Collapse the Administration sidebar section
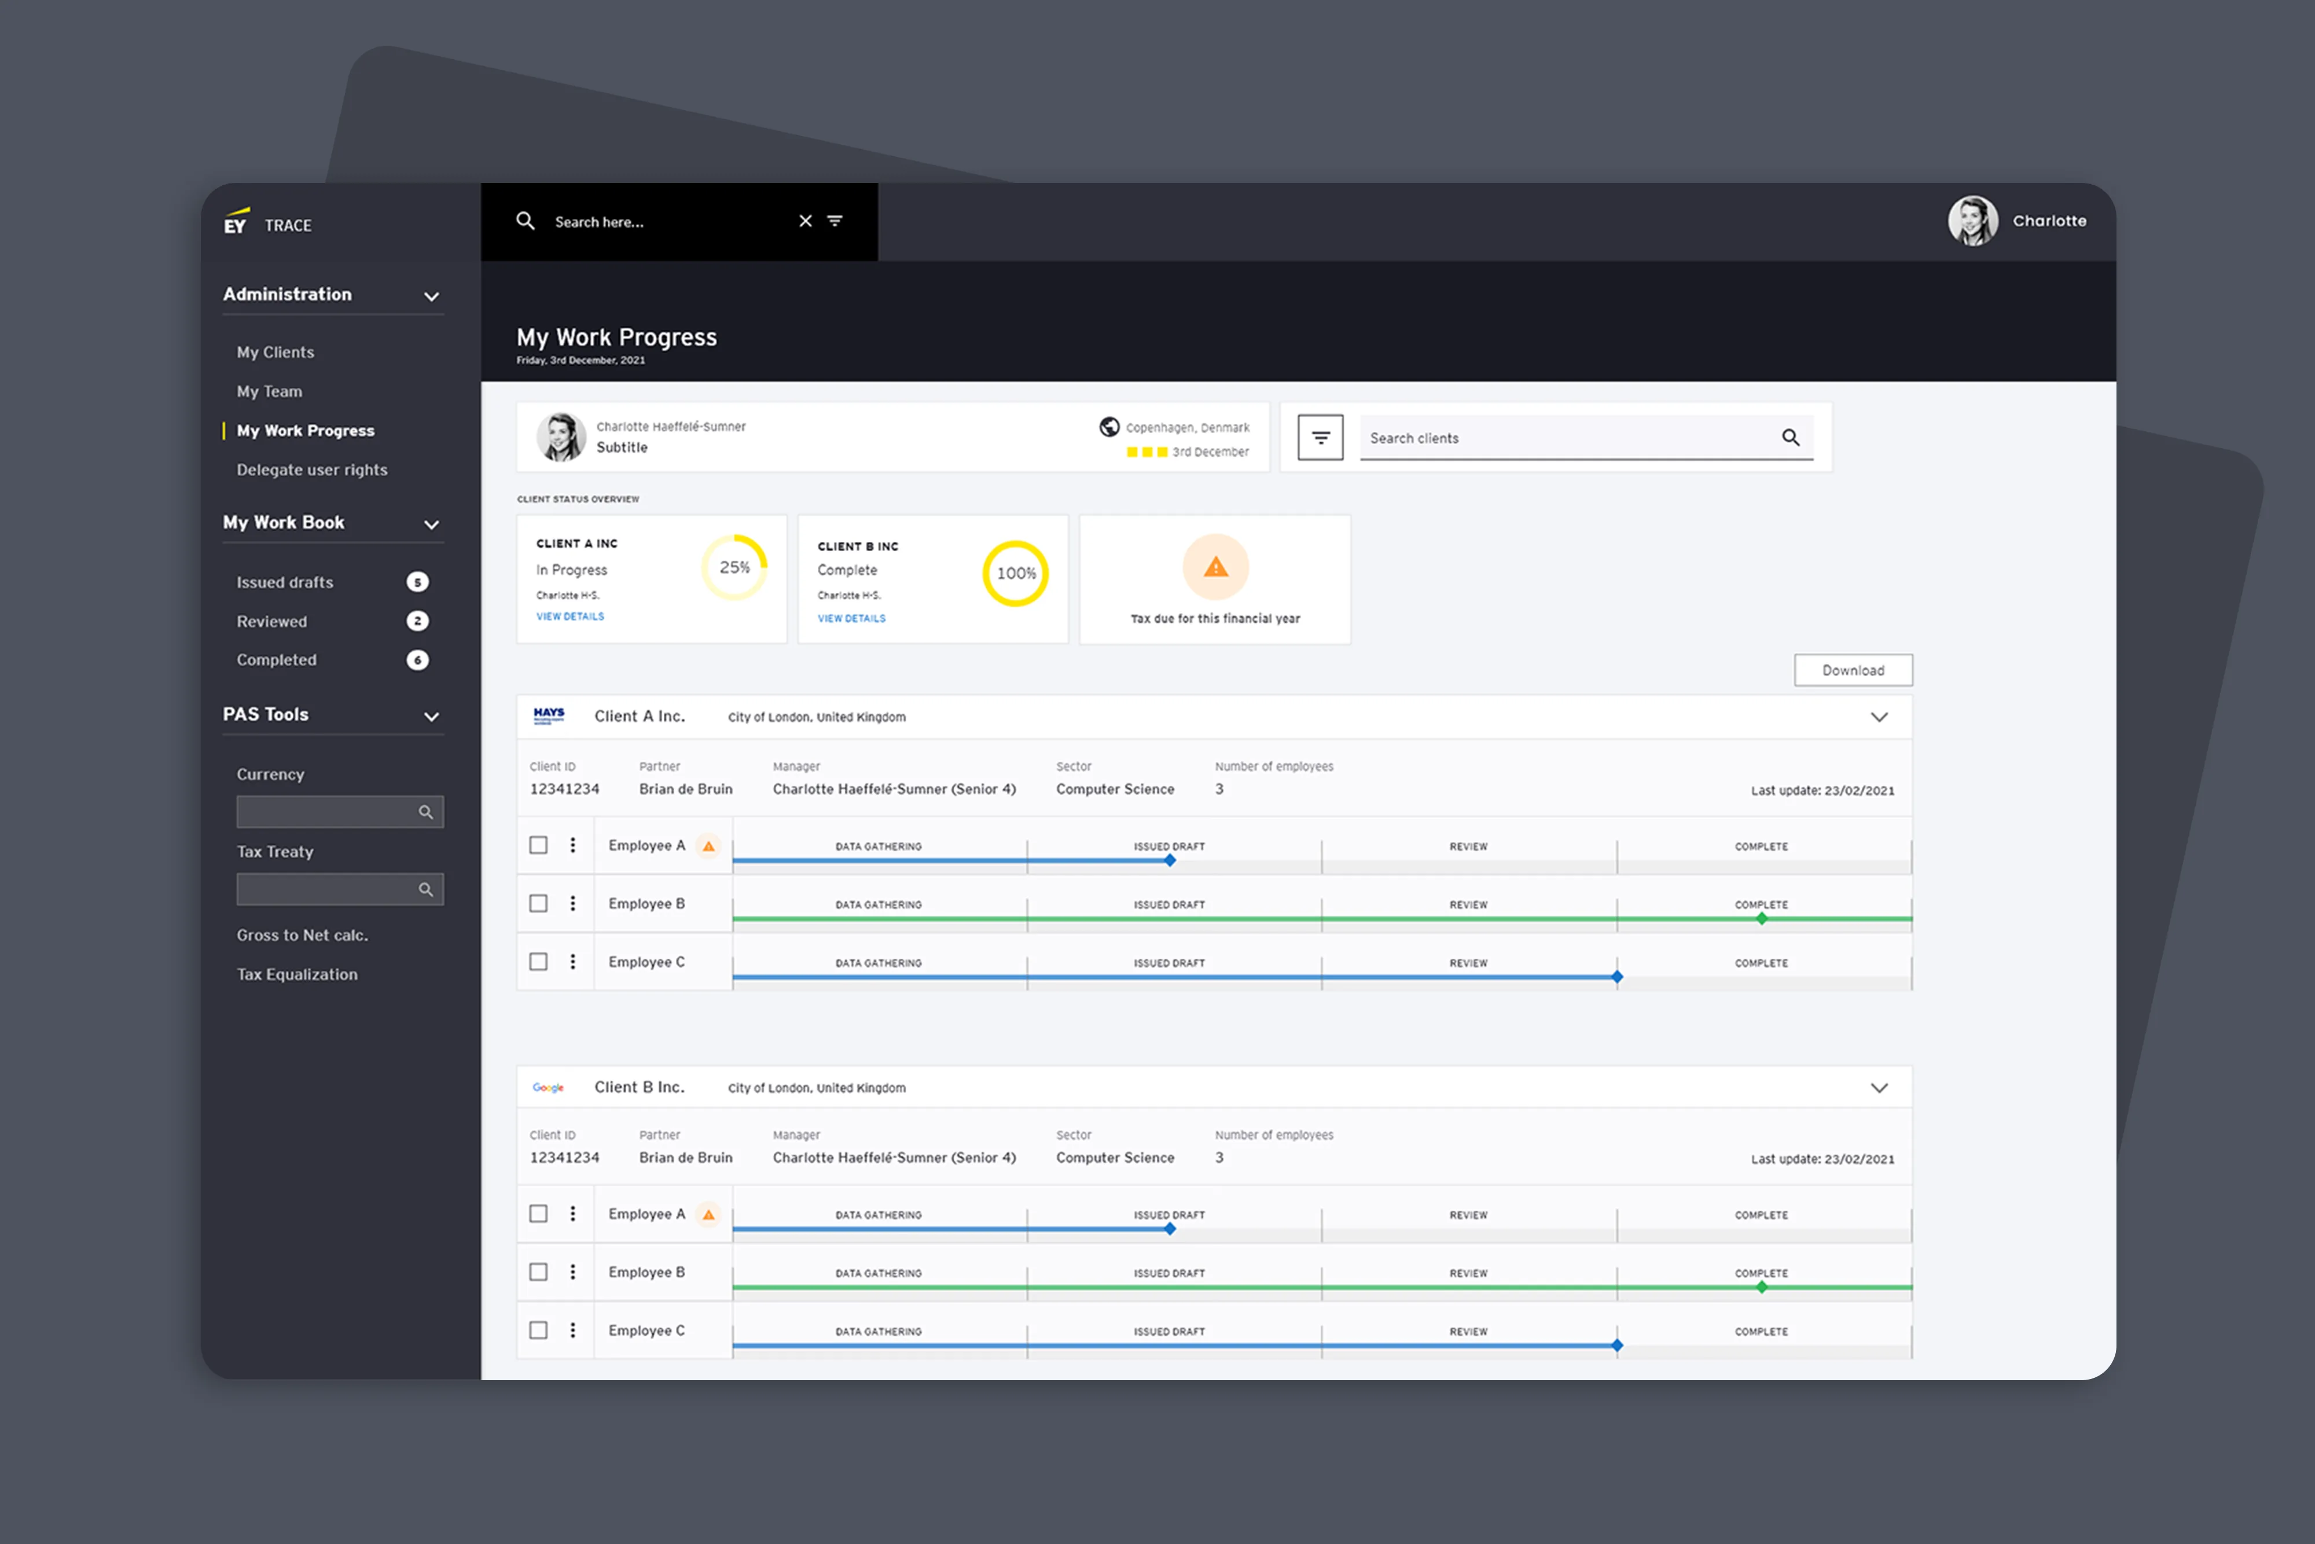 pyautogui.click(x=431, y=295)
